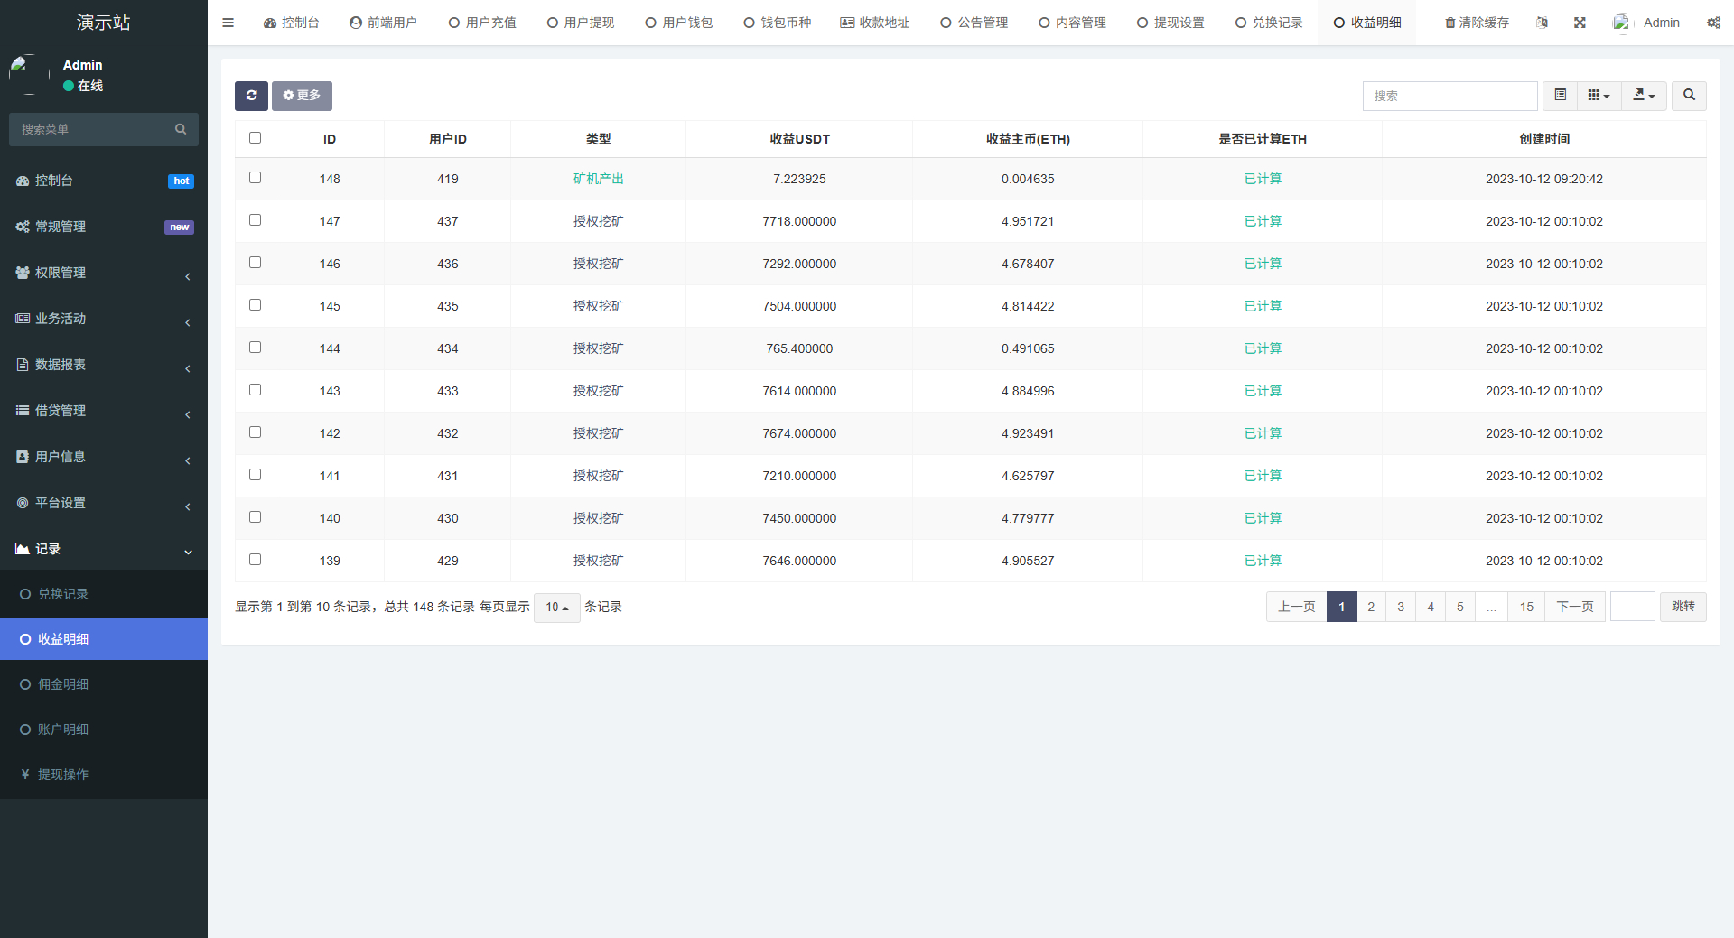This screenshot has height=938, width=1734.
Task: Check the row checkbox for ID 148
Action: 255,178
